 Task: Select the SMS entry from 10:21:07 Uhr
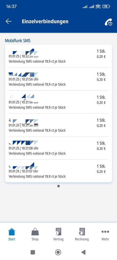58,171
